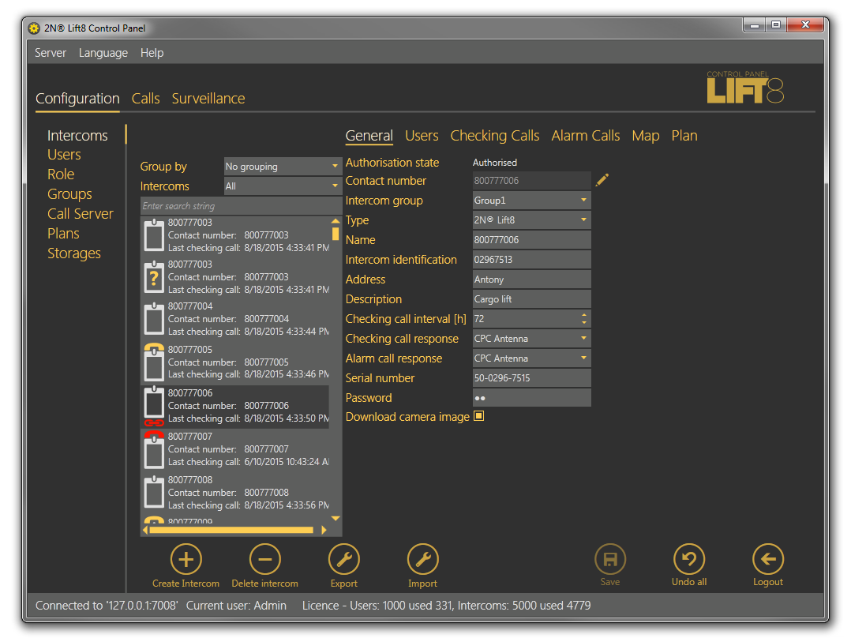Open the Alarm Calls tab

(x=585, y=136)
